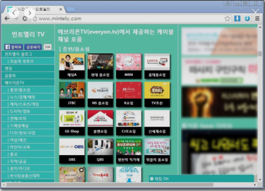Open 종교 in the sidebar

tap(28, 154)
